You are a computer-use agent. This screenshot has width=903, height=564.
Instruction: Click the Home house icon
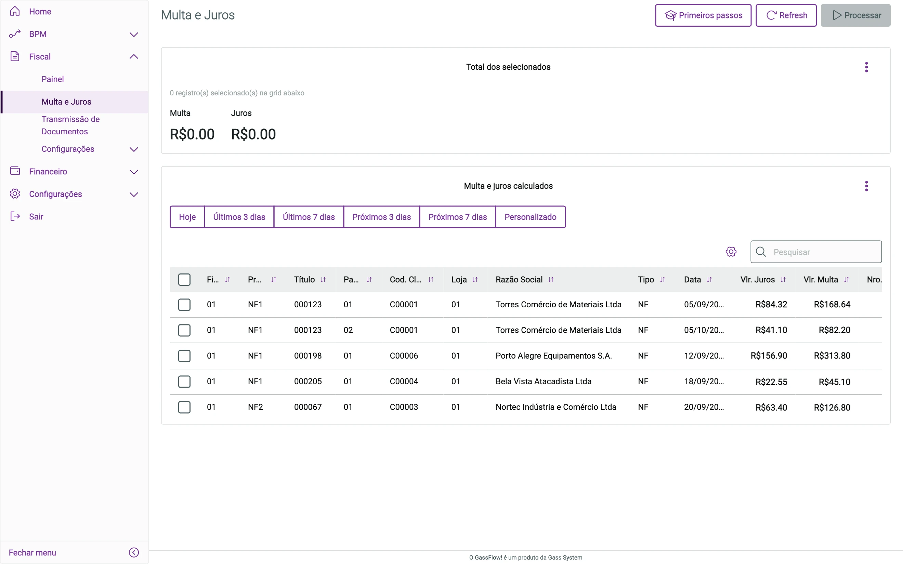pyautogui.click(x=15, y=11)
